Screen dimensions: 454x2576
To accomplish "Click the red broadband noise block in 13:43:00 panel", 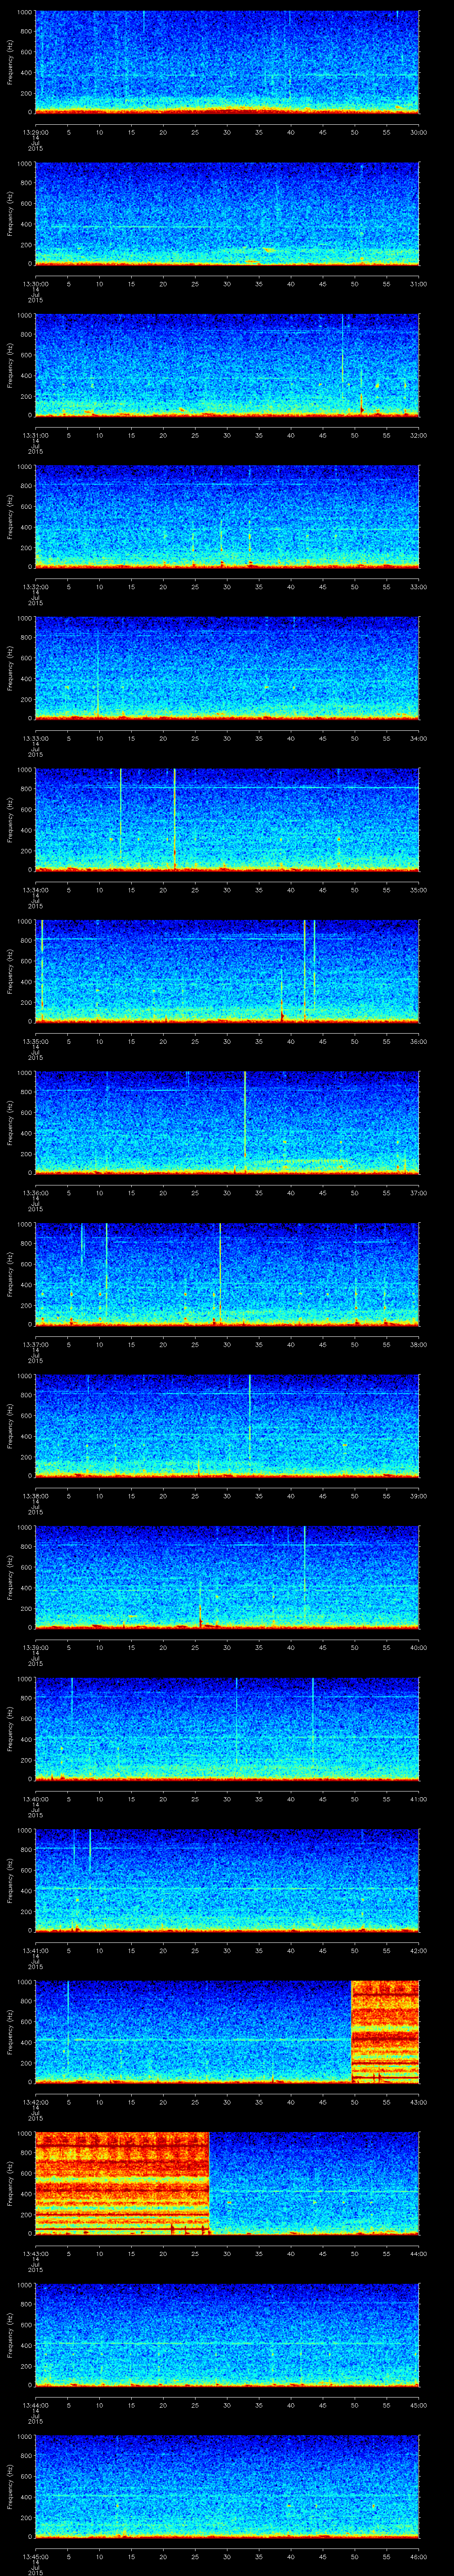I will point(122,2183).
